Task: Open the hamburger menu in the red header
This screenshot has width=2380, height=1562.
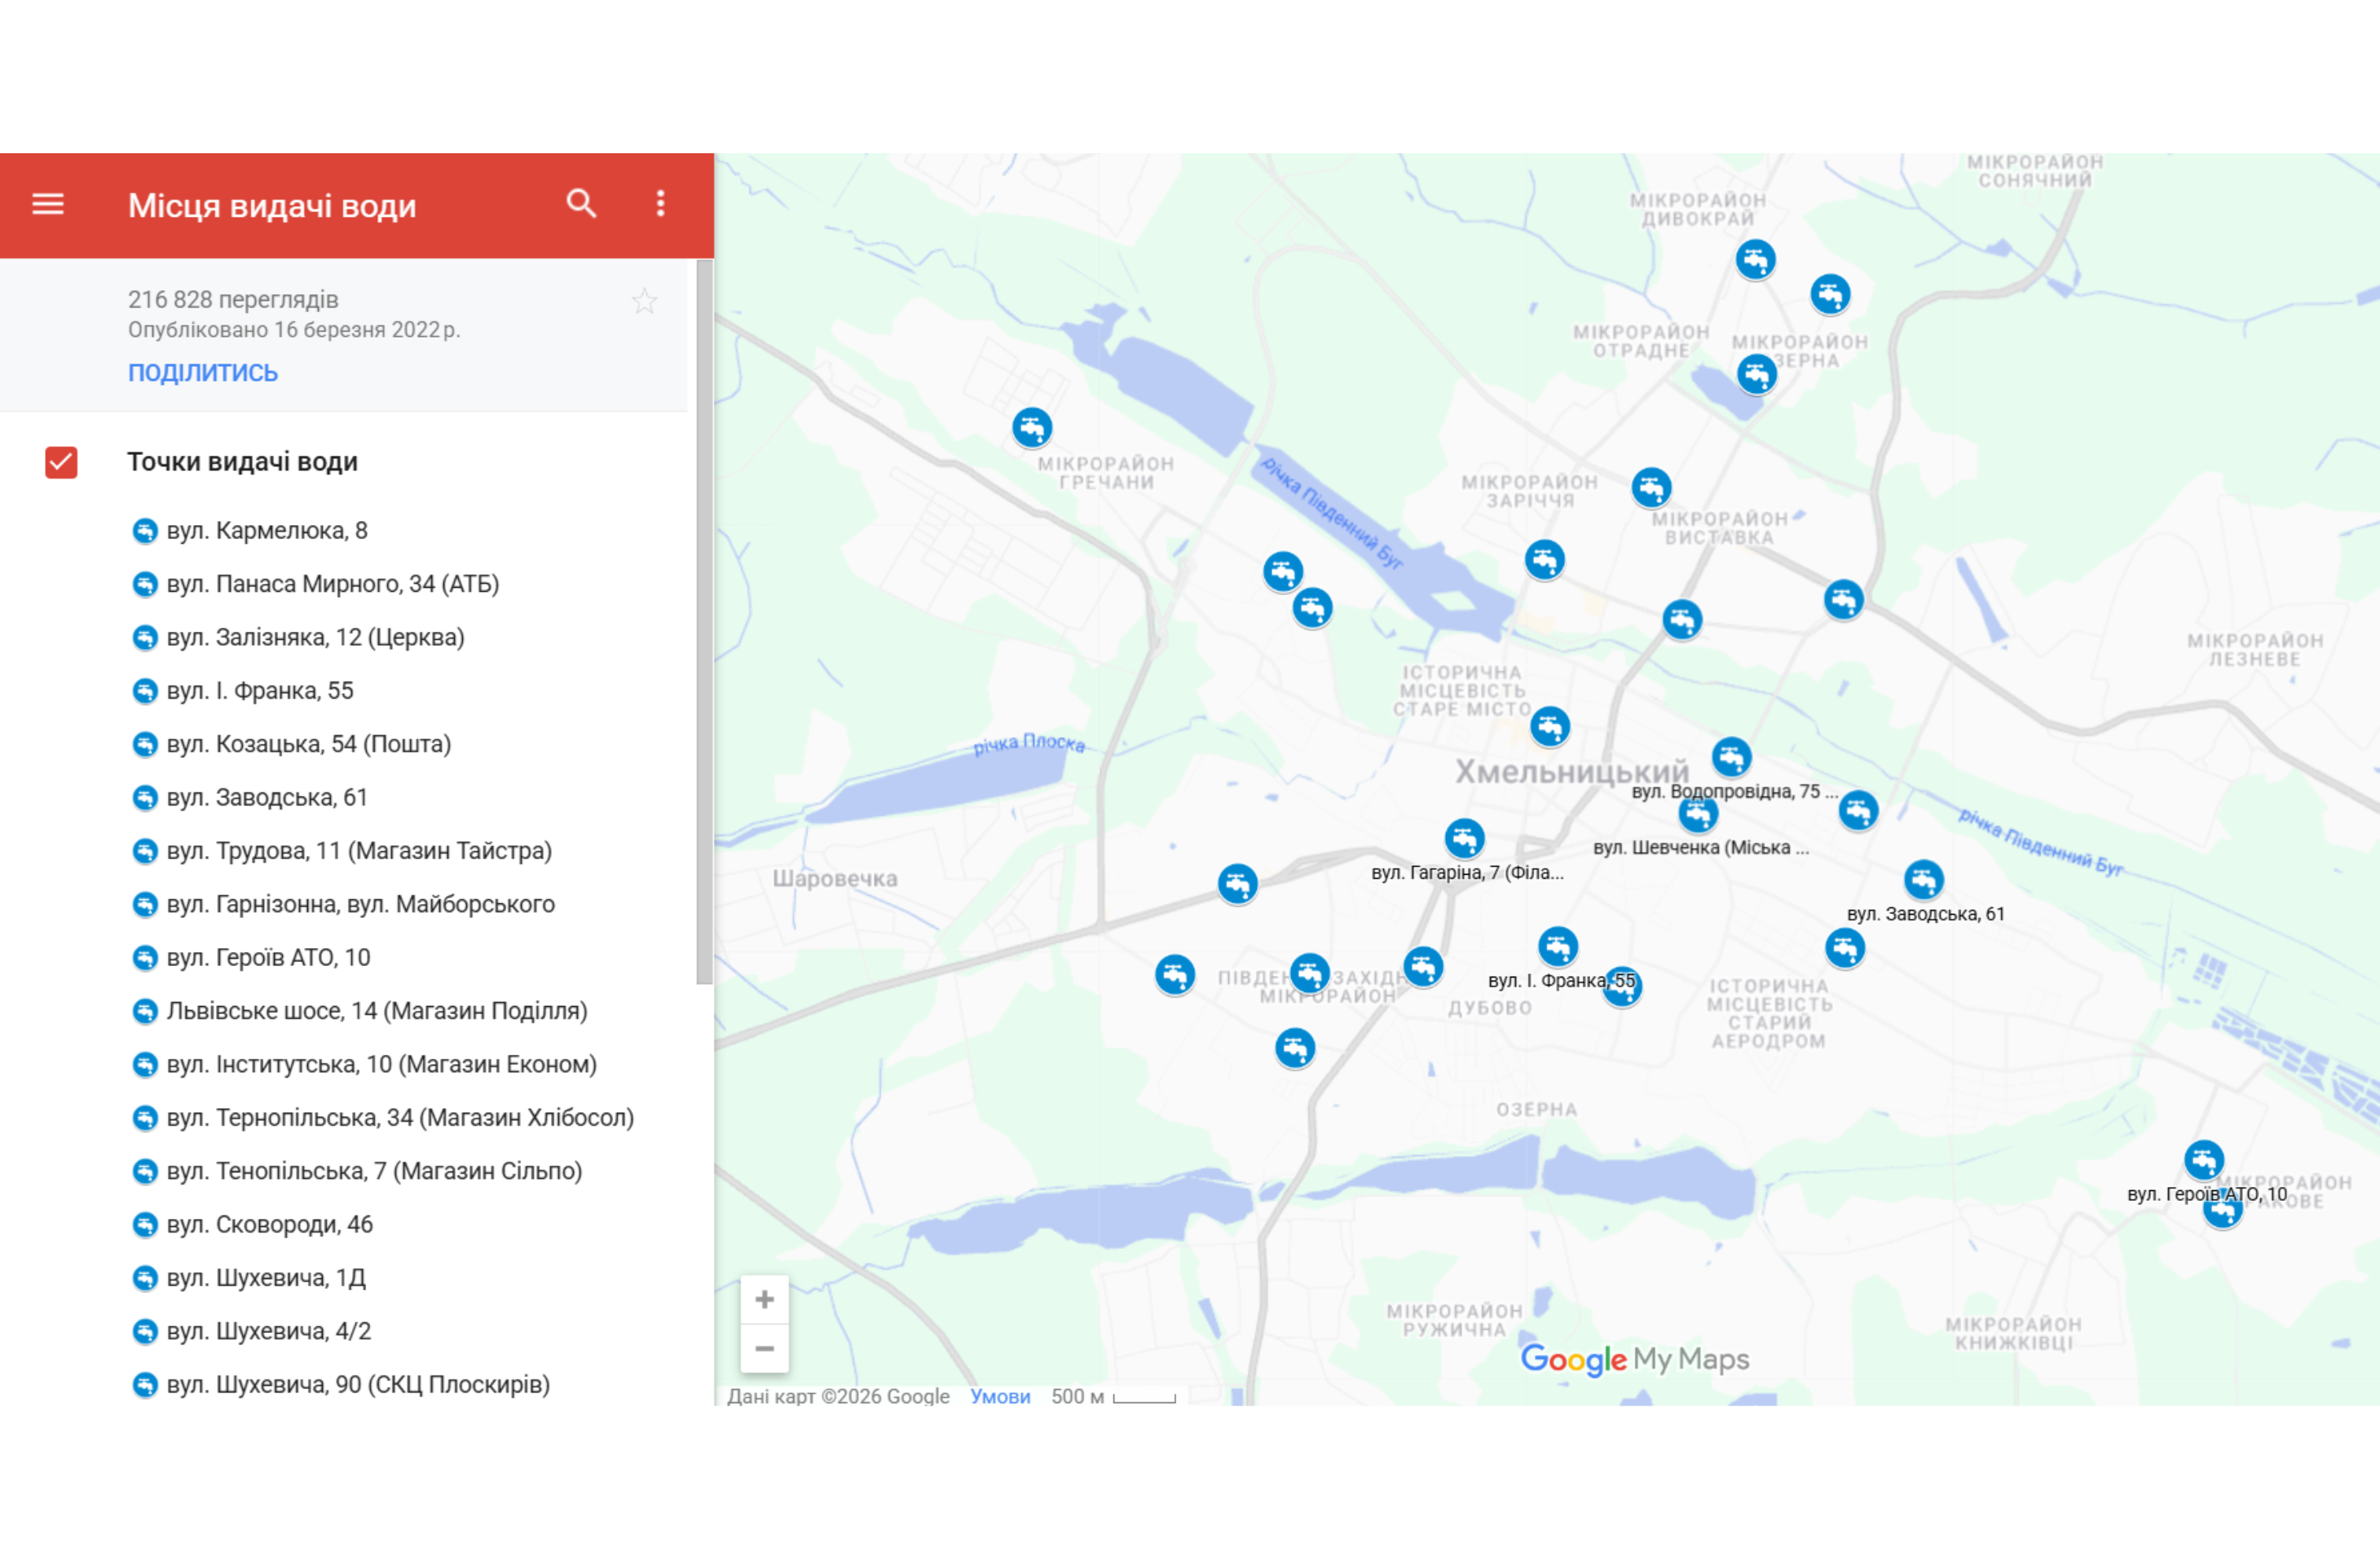Action: point(48,204)
